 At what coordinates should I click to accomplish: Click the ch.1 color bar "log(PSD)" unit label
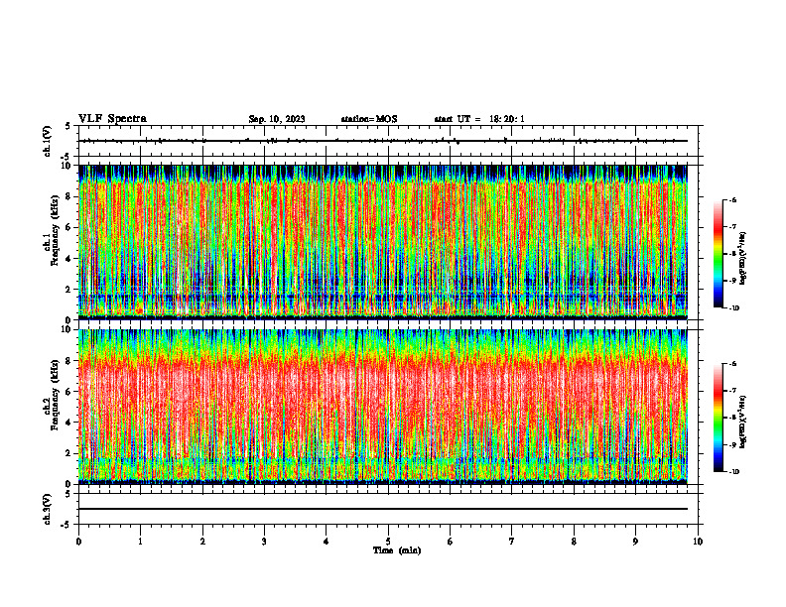click(743, 259)
